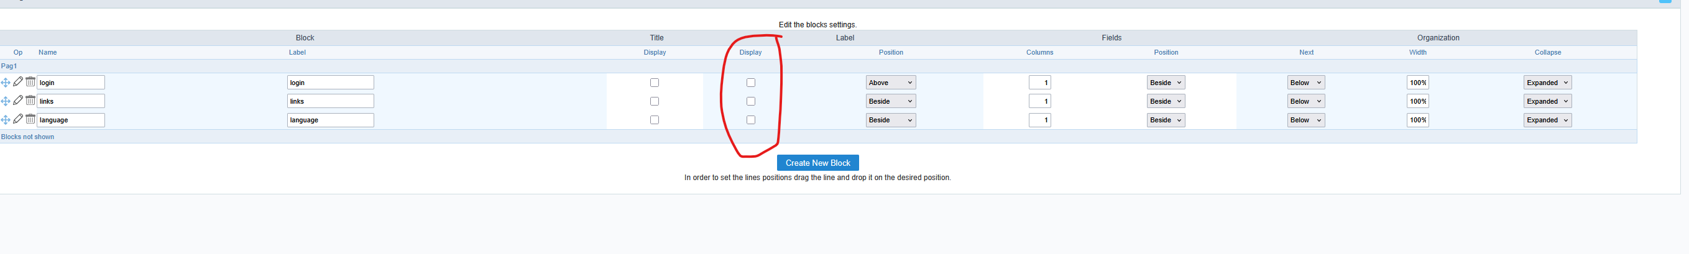Open Collapse dropdown for the links block
The height and width of the screenshot is (254, 1689).
[x=1547, y=101]
